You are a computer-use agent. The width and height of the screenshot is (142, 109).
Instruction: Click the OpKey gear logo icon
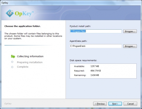[10, 13]
